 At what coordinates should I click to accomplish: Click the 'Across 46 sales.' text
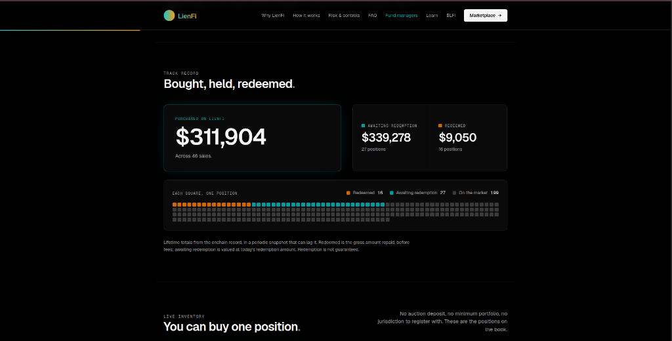194,156
